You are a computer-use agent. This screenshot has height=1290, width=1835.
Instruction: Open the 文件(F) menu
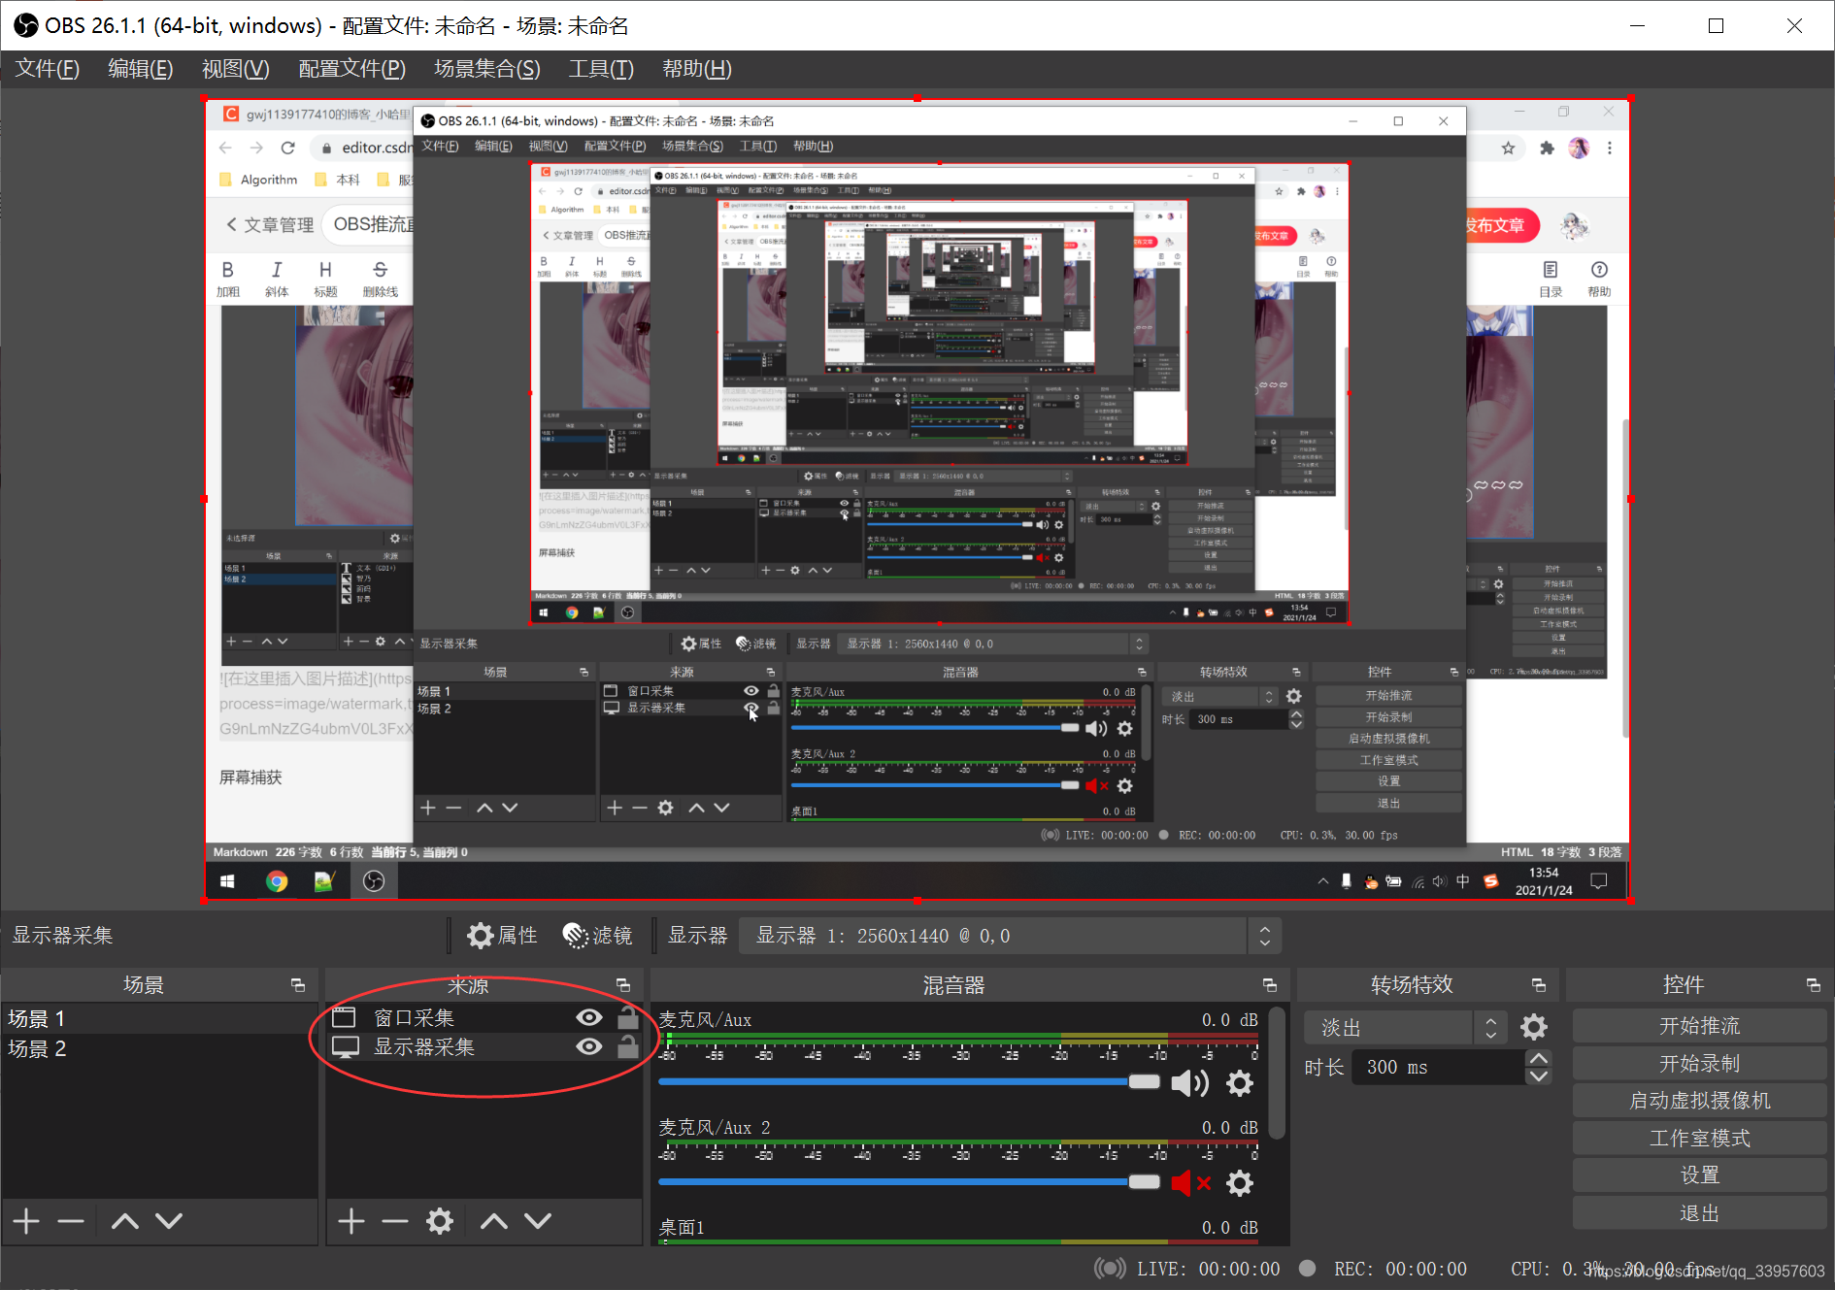47,69
